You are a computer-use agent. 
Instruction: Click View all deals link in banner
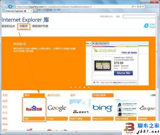(129, 53)
